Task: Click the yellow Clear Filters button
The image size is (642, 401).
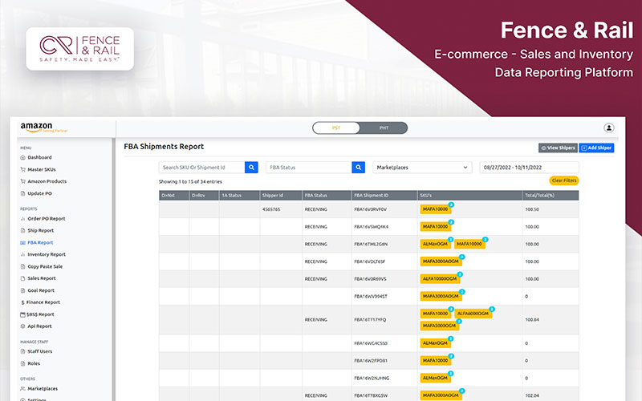Action: coord(563,181)
